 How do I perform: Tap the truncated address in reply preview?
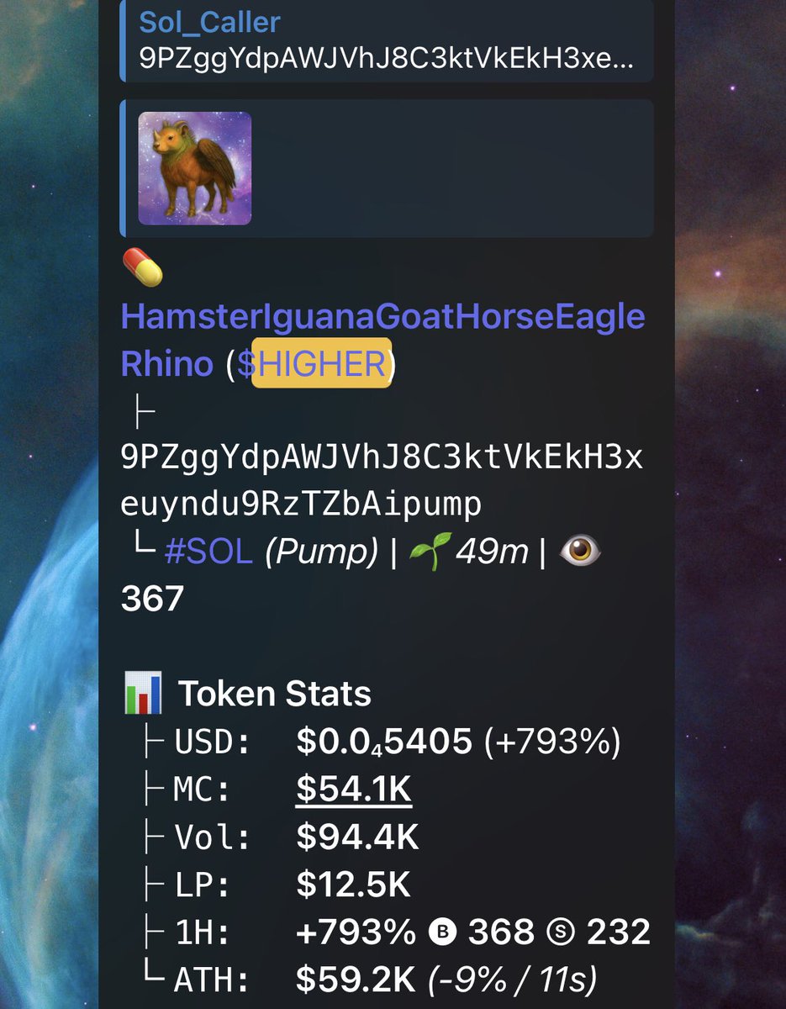(x=386, y=61)
